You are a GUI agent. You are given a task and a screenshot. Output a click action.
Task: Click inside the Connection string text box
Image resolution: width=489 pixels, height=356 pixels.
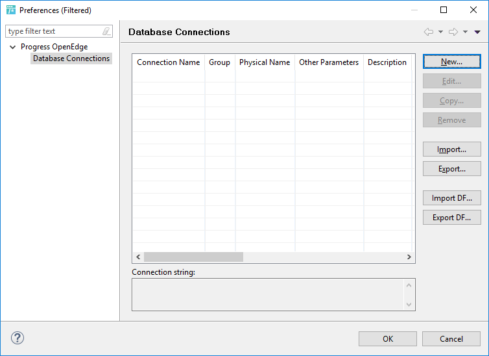[268, 294]
